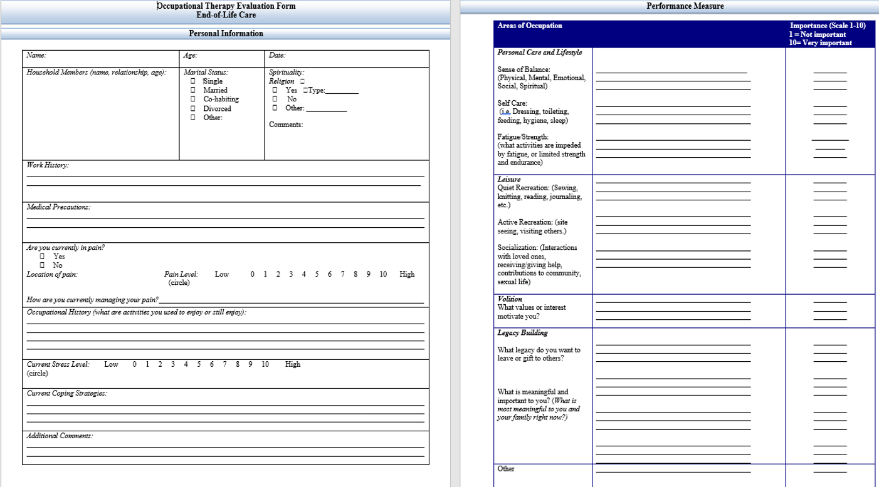Circle 10 on the Pain Level scale
The image size is (879, 497).
pyautogui.click(x=383, y=274)
